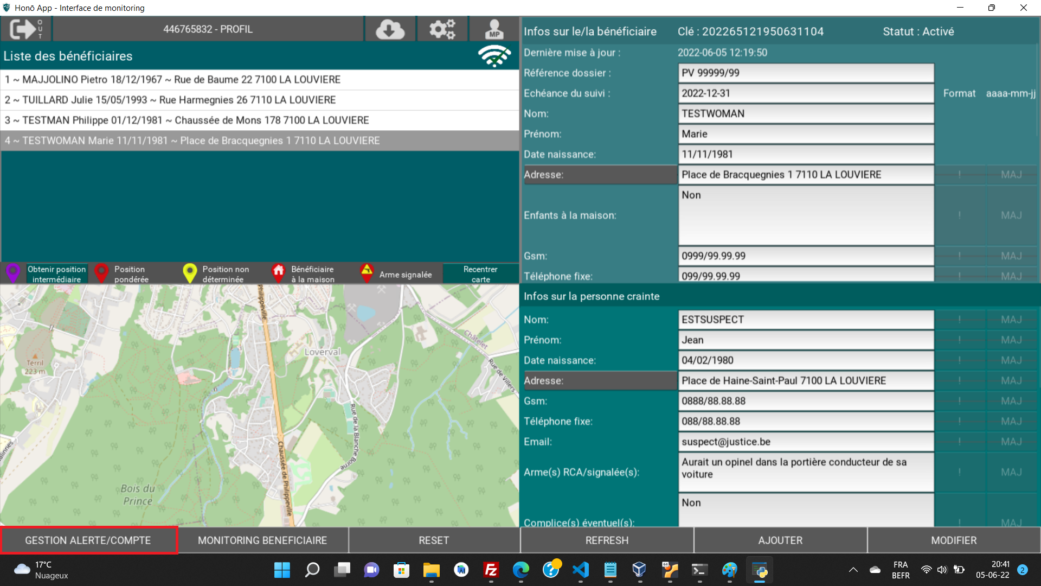Click purple pin Obtenir position intermédiaire
The image size is (1041, 586).
[13, 273]
